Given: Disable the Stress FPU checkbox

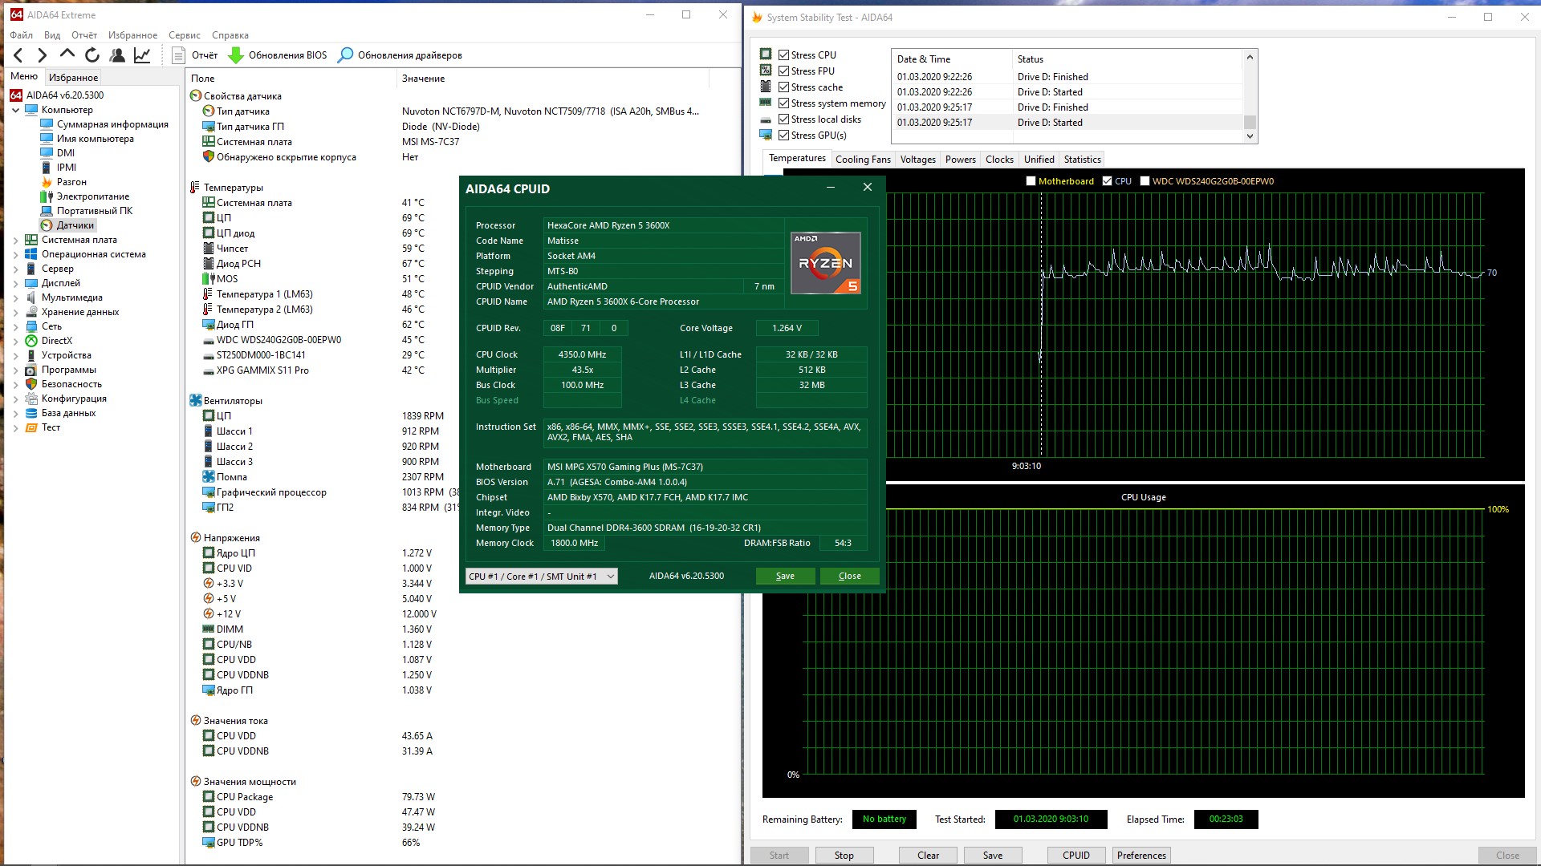Looking at the screenshot, I should (x=784, y=71).
